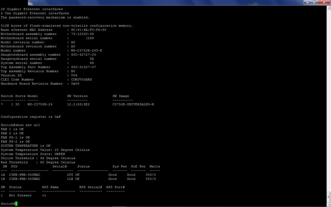Click RPS status 'Not Present'
This screenshot has width=331, height=207.
coord(20,195)
